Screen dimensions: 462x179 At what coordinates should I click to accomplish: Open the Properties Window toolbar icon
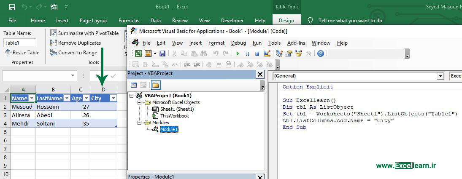pyautogui.click(x=289, y=53)
